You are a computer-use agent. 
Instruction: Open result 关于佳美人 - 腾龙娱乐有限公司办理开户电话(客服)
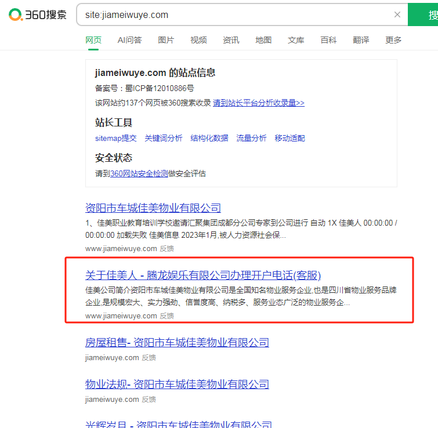pos(203,275)
